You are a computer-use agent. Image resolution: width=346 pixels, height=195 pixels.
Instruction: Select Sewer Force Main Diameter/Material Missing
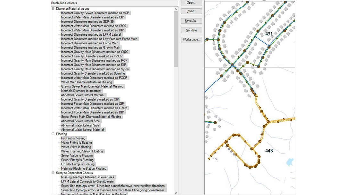click(91, 117)
